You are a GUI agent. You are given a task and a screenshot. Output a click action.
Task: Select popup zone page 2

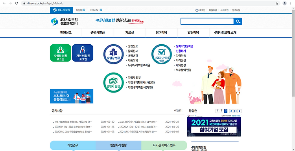tap(221, 111)
